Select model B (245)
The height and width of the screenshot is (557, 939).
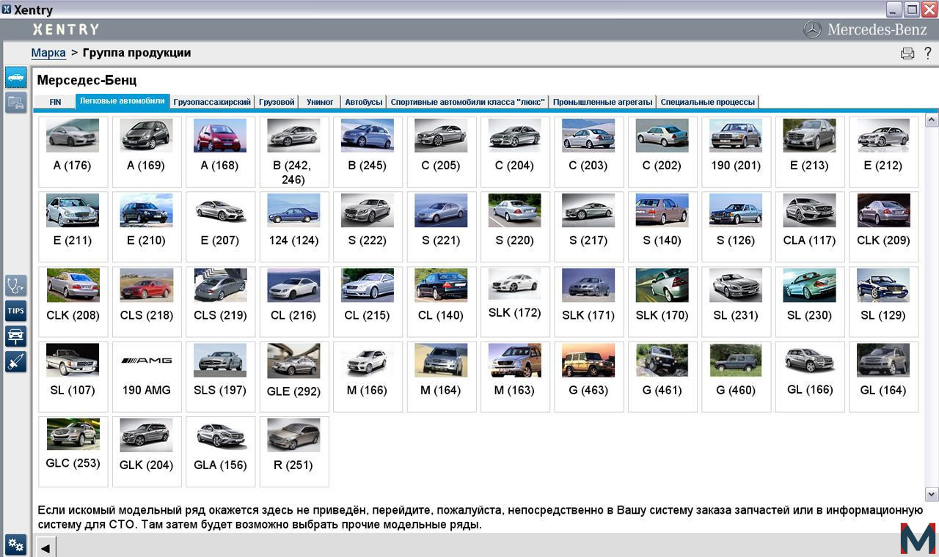(368, 152)
